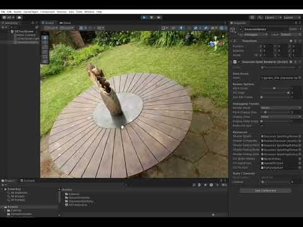The height and width of the screenshot is (227, 303).
Task: Open the scene draw mode dropdown
Action: 165,28
